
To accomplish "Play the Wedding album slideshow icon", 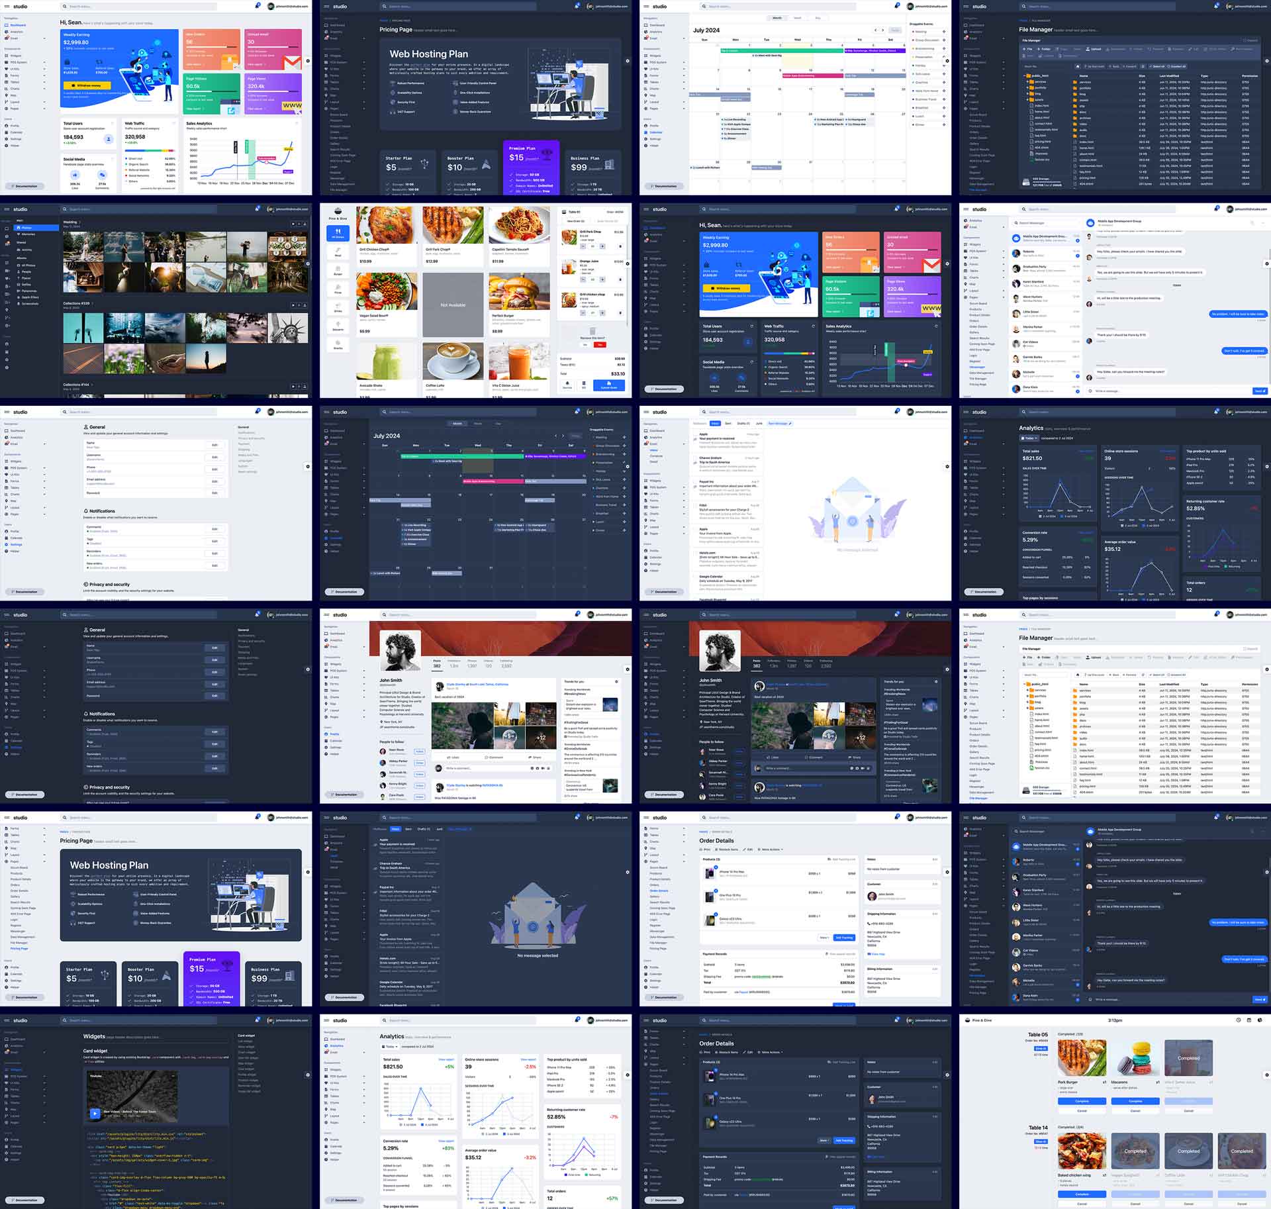I will [293, 224].
